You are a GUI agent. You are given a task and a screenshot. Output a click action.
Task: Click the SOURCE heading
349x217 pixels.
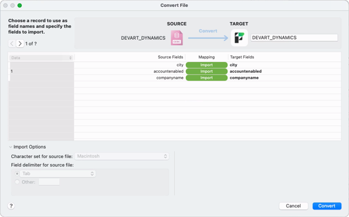pyautogui.click(x=177, y=24)
